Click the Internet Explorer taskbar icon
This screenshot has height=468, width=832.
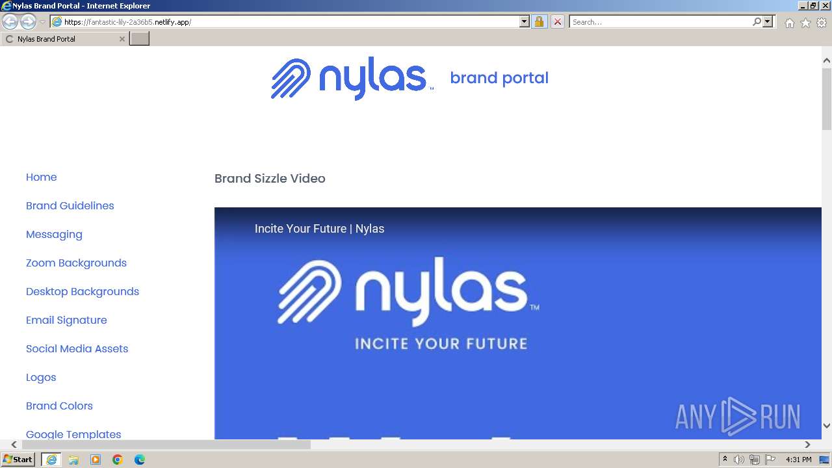51,460
